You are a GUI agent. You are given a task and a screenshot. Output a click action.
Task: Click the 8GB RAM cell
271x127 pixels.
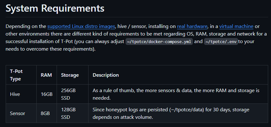(x=46, y=113)
